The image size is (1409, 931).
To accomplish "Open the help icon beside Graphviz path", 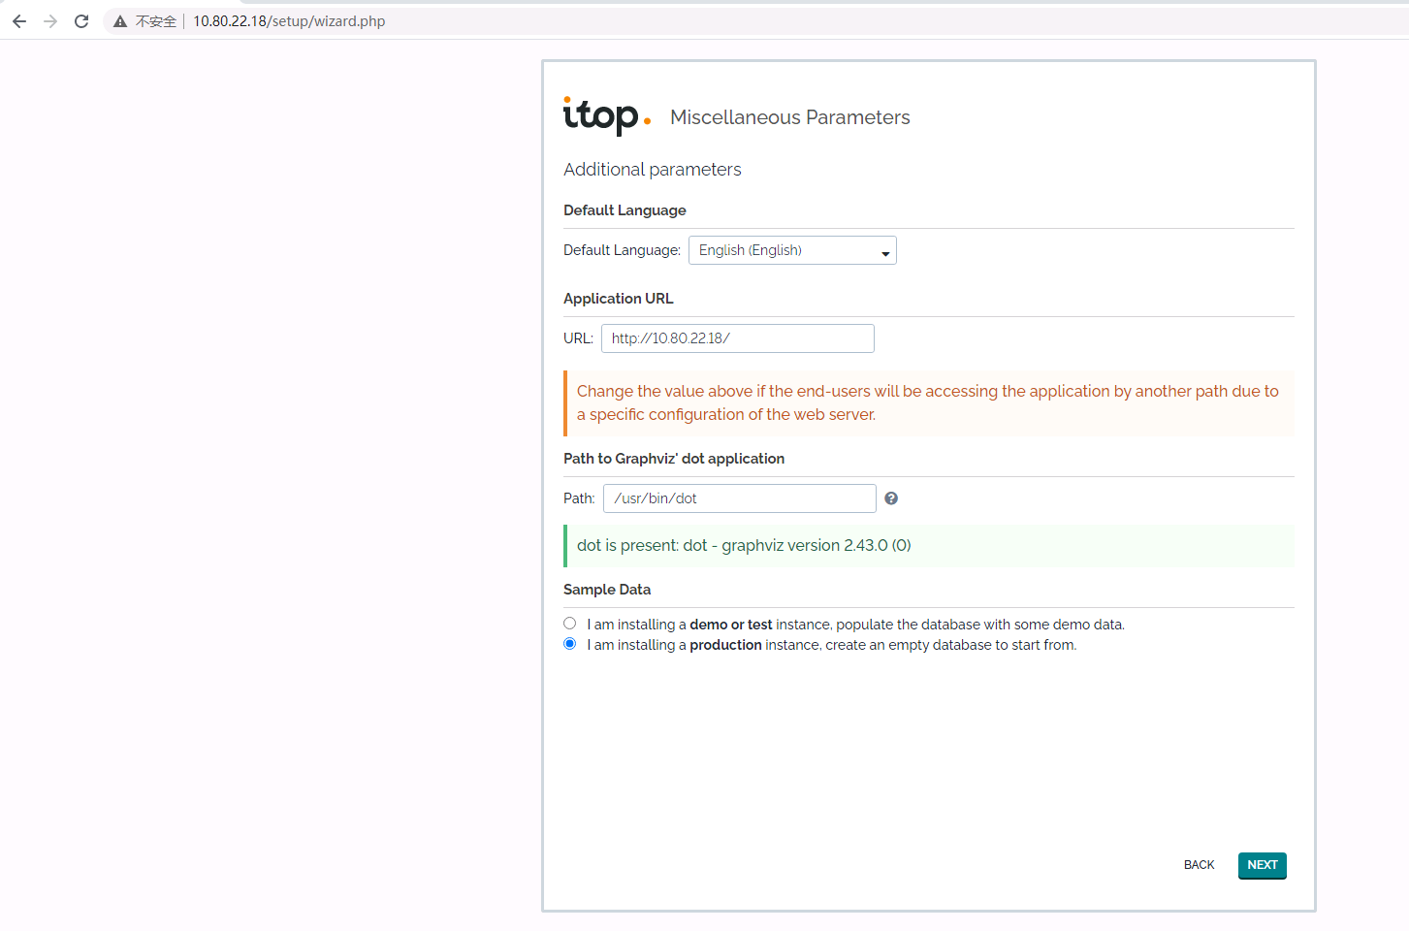I will click(x=891, y=498).
